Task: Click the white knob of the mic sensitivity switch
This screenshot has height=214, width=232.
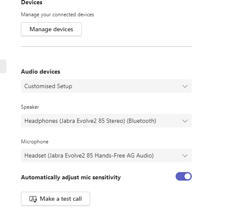Action: (188, 176)
